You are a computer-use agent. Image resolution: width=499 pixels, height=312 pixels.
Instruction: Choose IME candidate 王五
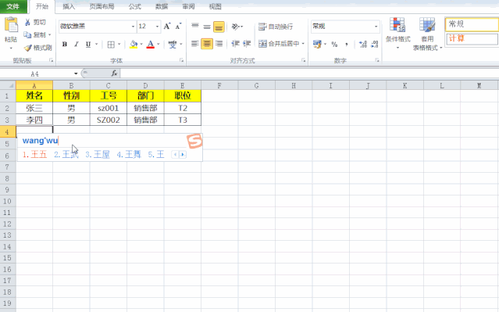coord(34,155)
